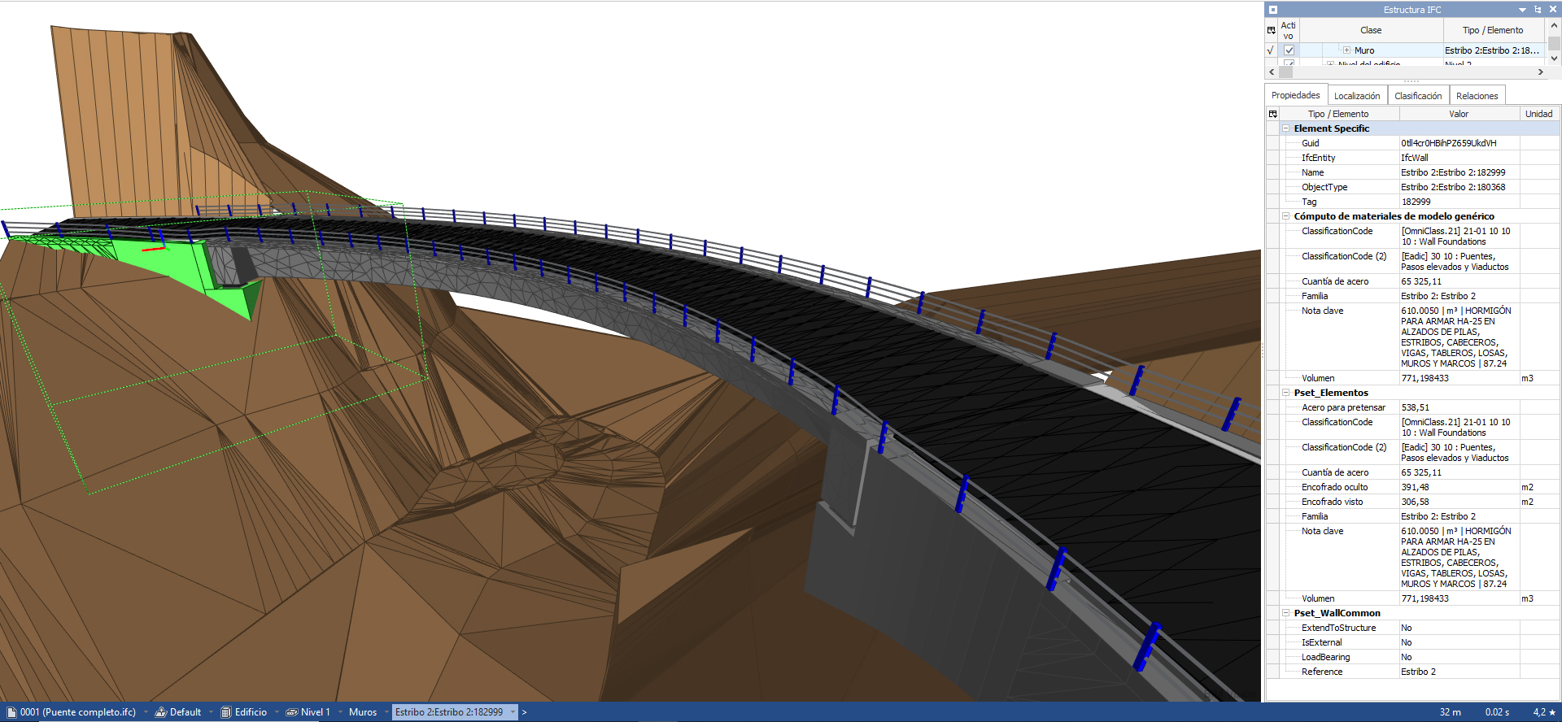Switch to the Relaciones tab
Image resolution: width=1562 pixels, height=722 pixels.
[1477, 96]
